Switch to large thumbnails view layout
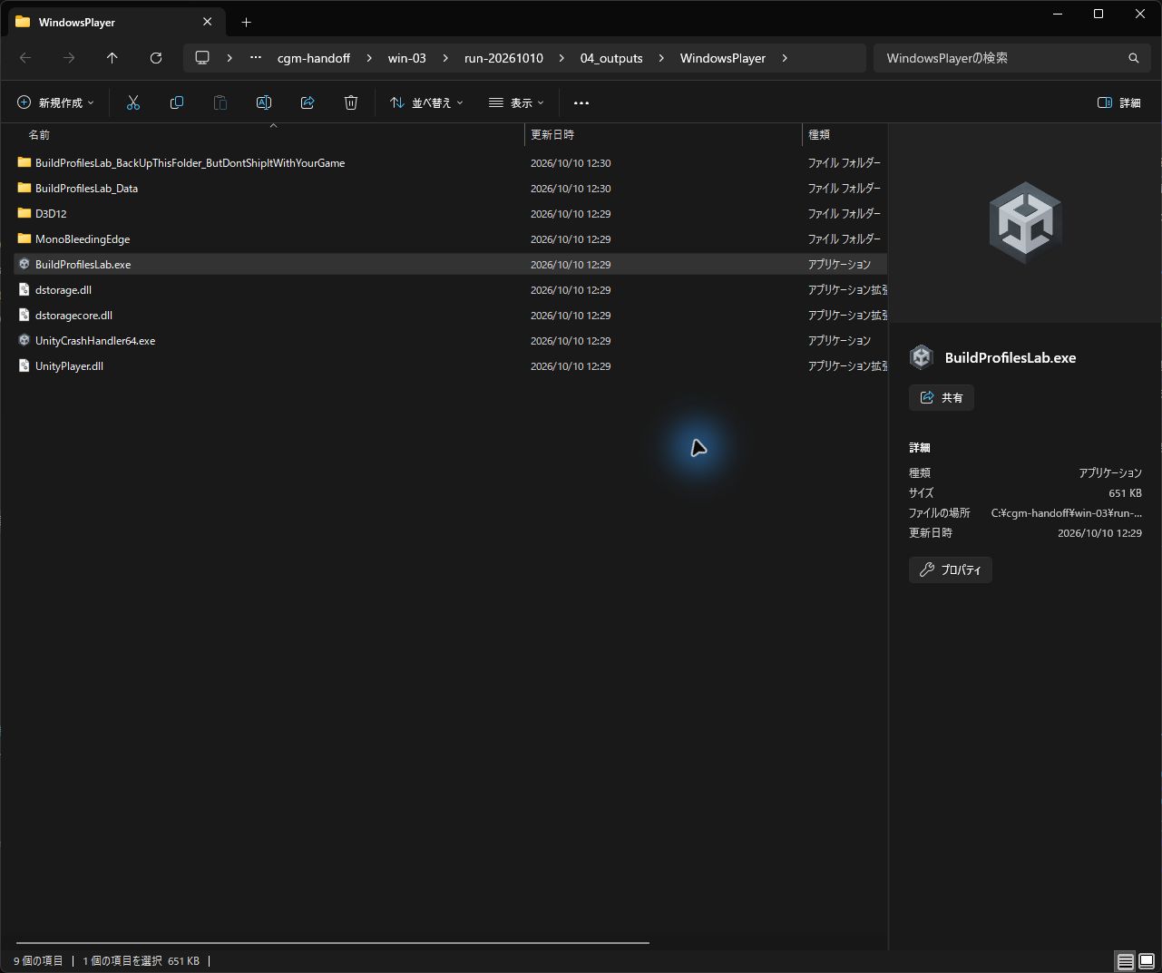The height and width of the screenshot is (973, 1162). point(1147,961)
